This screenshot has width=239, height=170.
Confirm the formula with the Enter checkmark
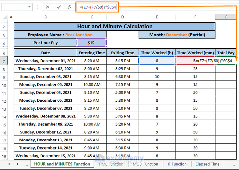[58, 7]
